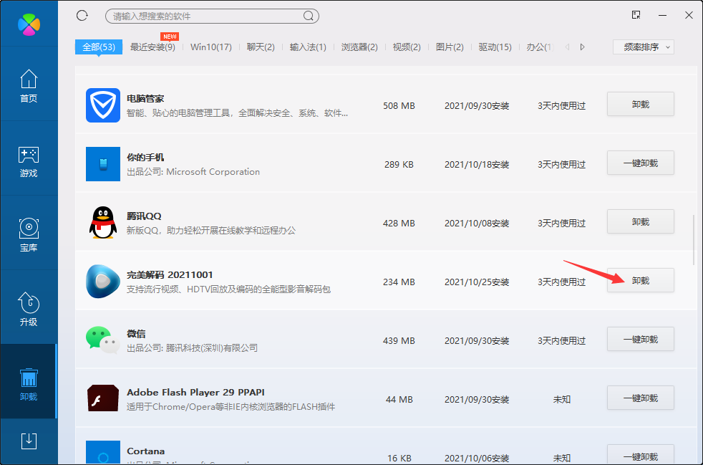Uninstall 腾讯QQ with its 卸载 button
This screenshot has height=465, width=703.
pos(640,221)
